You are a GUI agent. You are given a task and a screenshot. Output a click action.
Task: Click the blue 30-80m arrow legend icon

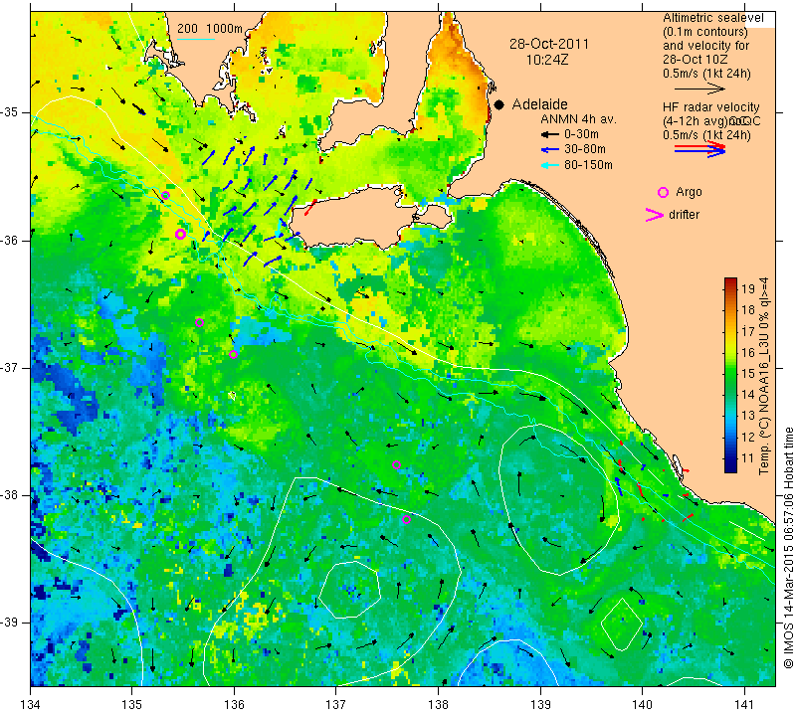[549, 150]
